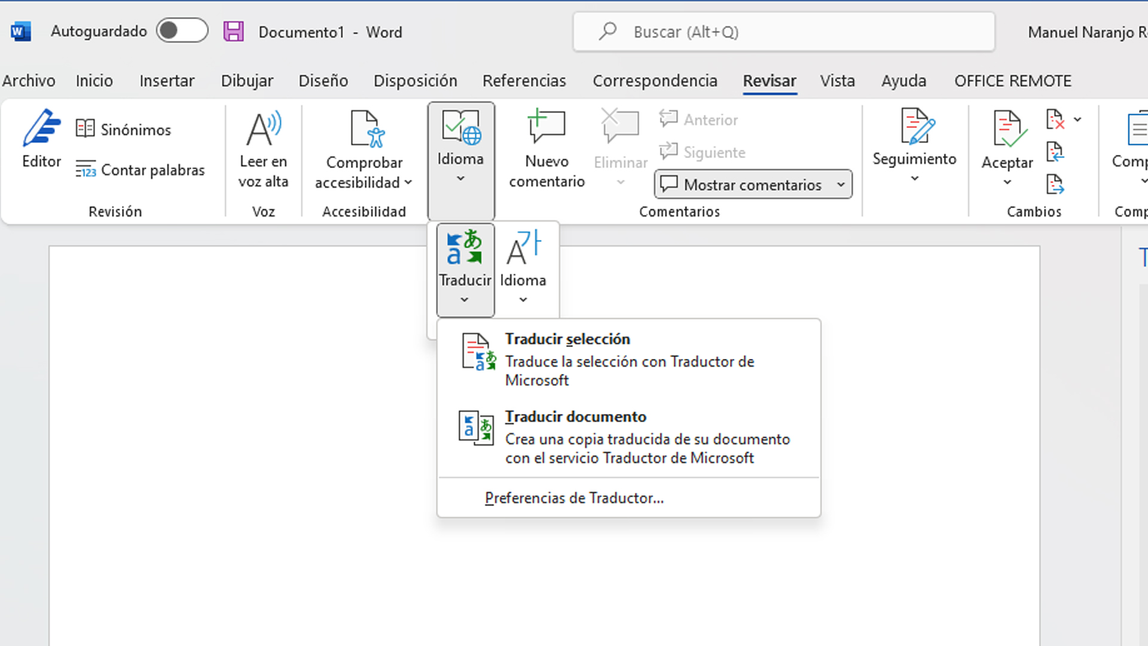Viewport: 1148px width, 646px height.
Task: Choose Traducir documento menu entry
Action: (629, 437)
